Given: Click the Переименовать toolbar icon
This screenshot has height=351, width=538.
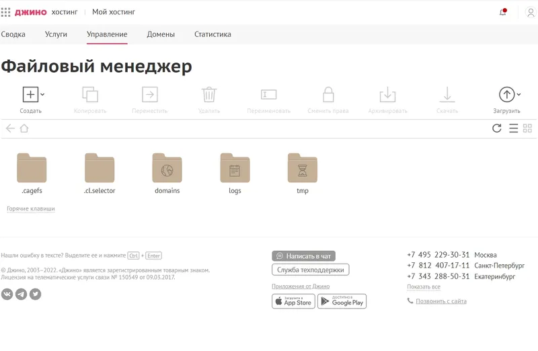Looking at the screenshot, I should 268,94.
